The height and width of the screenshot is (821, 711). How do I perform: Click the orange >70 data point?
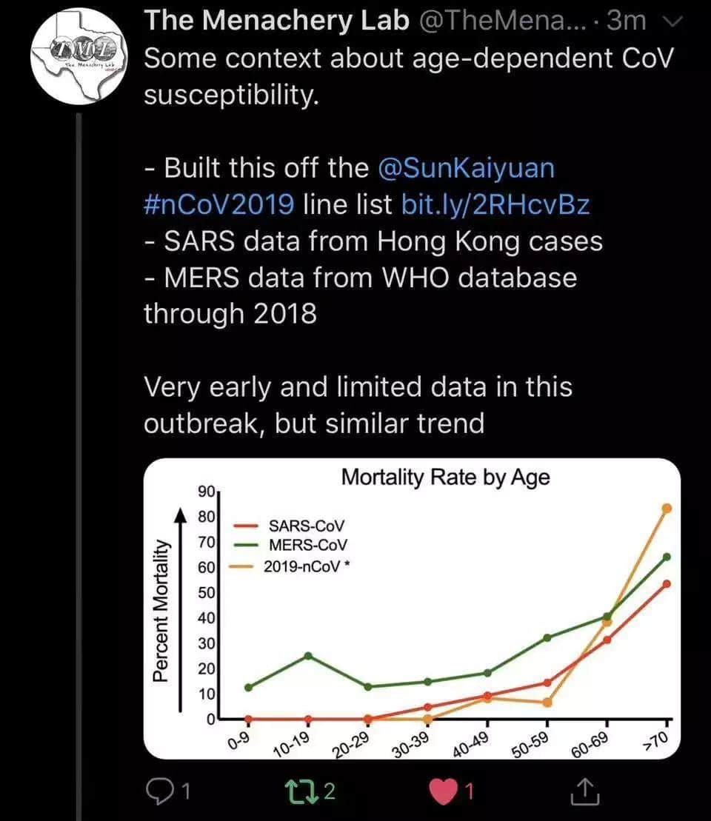tap(667, 509)
